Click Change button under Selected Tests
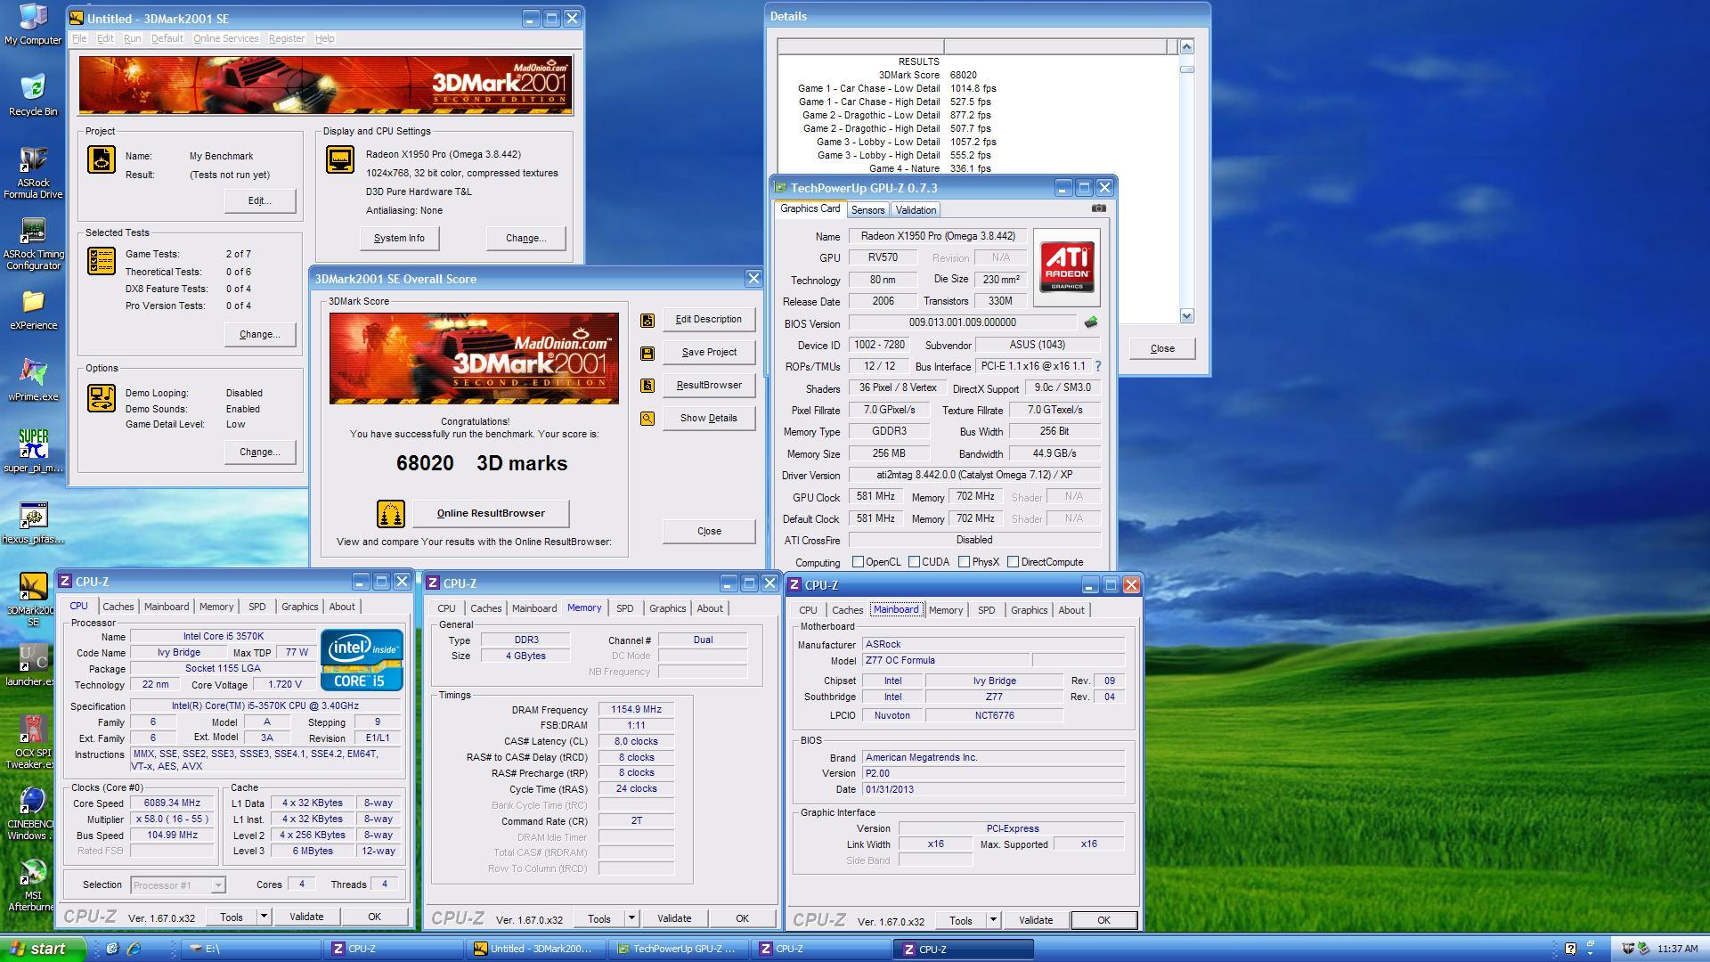1710x962 pixels. pos(260,335)
